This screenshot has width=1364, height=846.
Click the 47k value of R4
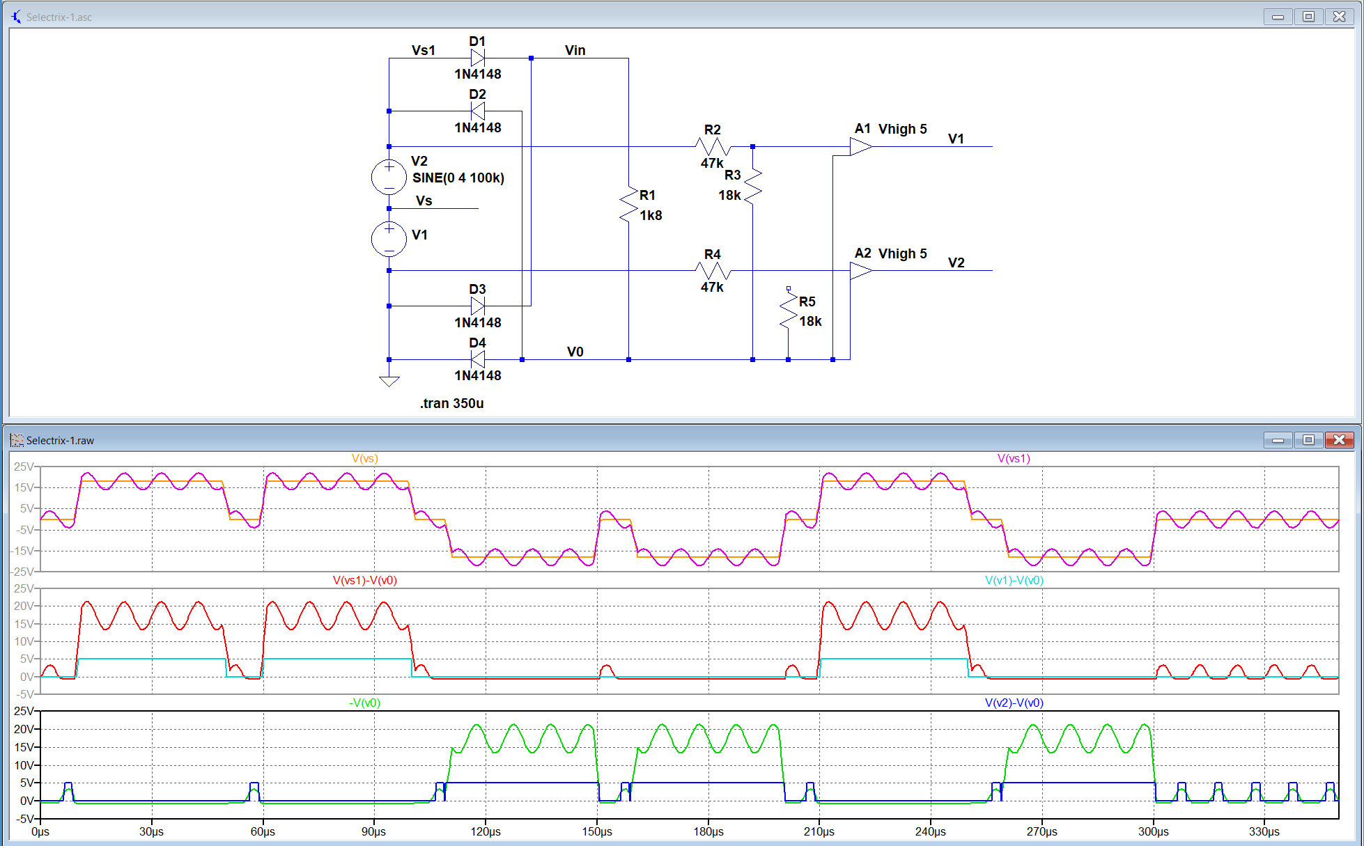click(x=712, y=287)
